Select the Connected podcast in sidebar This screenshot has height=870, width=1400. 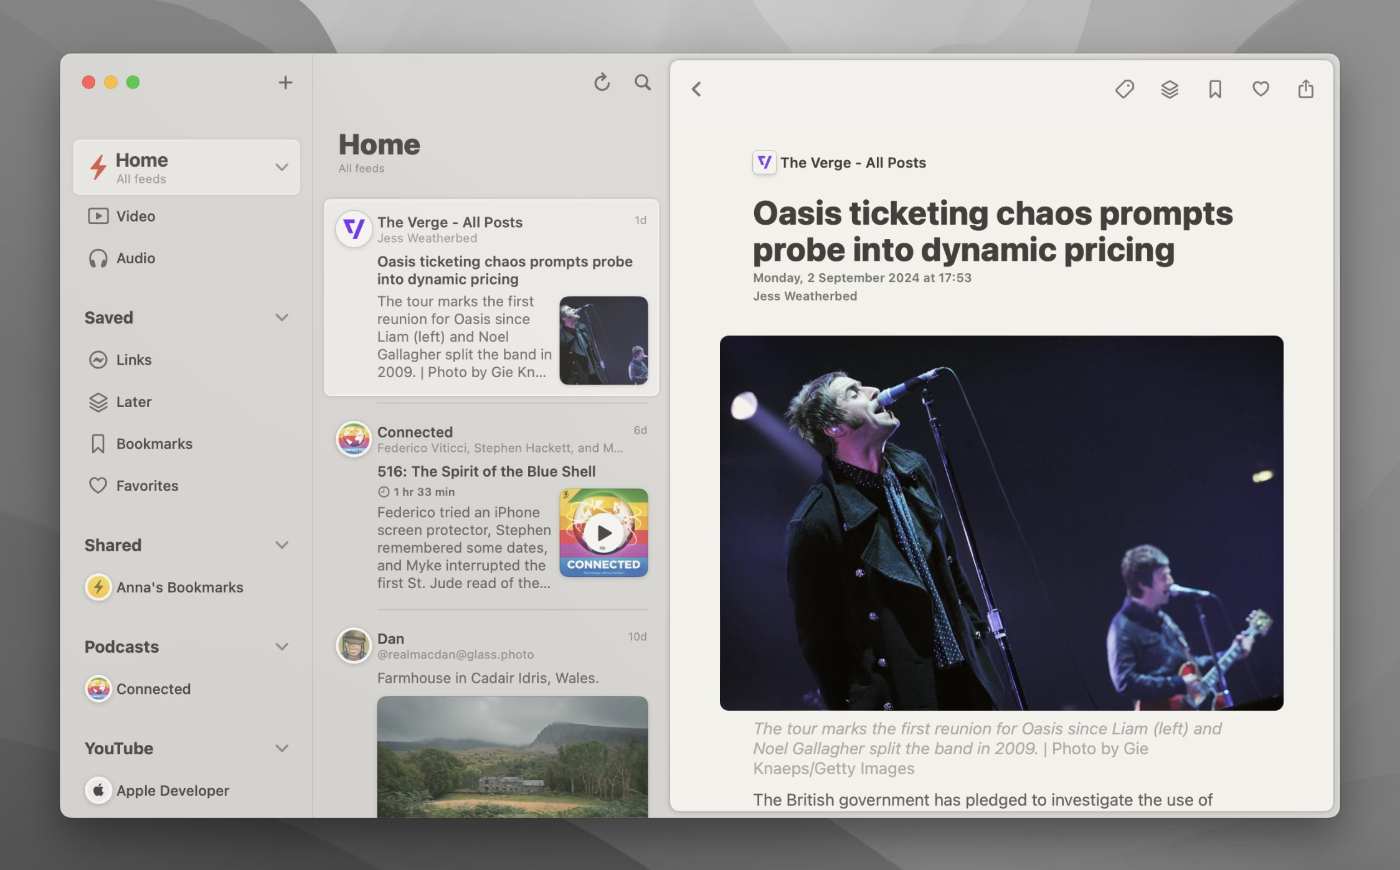pyautogui.click(x=186, y=689)
